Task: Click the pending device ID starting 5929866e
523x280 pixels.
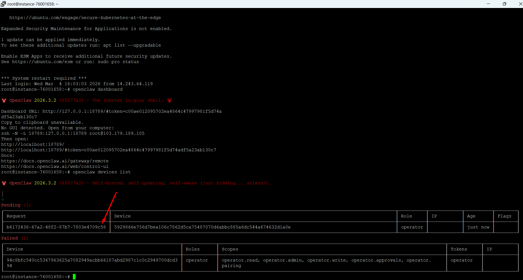Action: pos(202,227)
